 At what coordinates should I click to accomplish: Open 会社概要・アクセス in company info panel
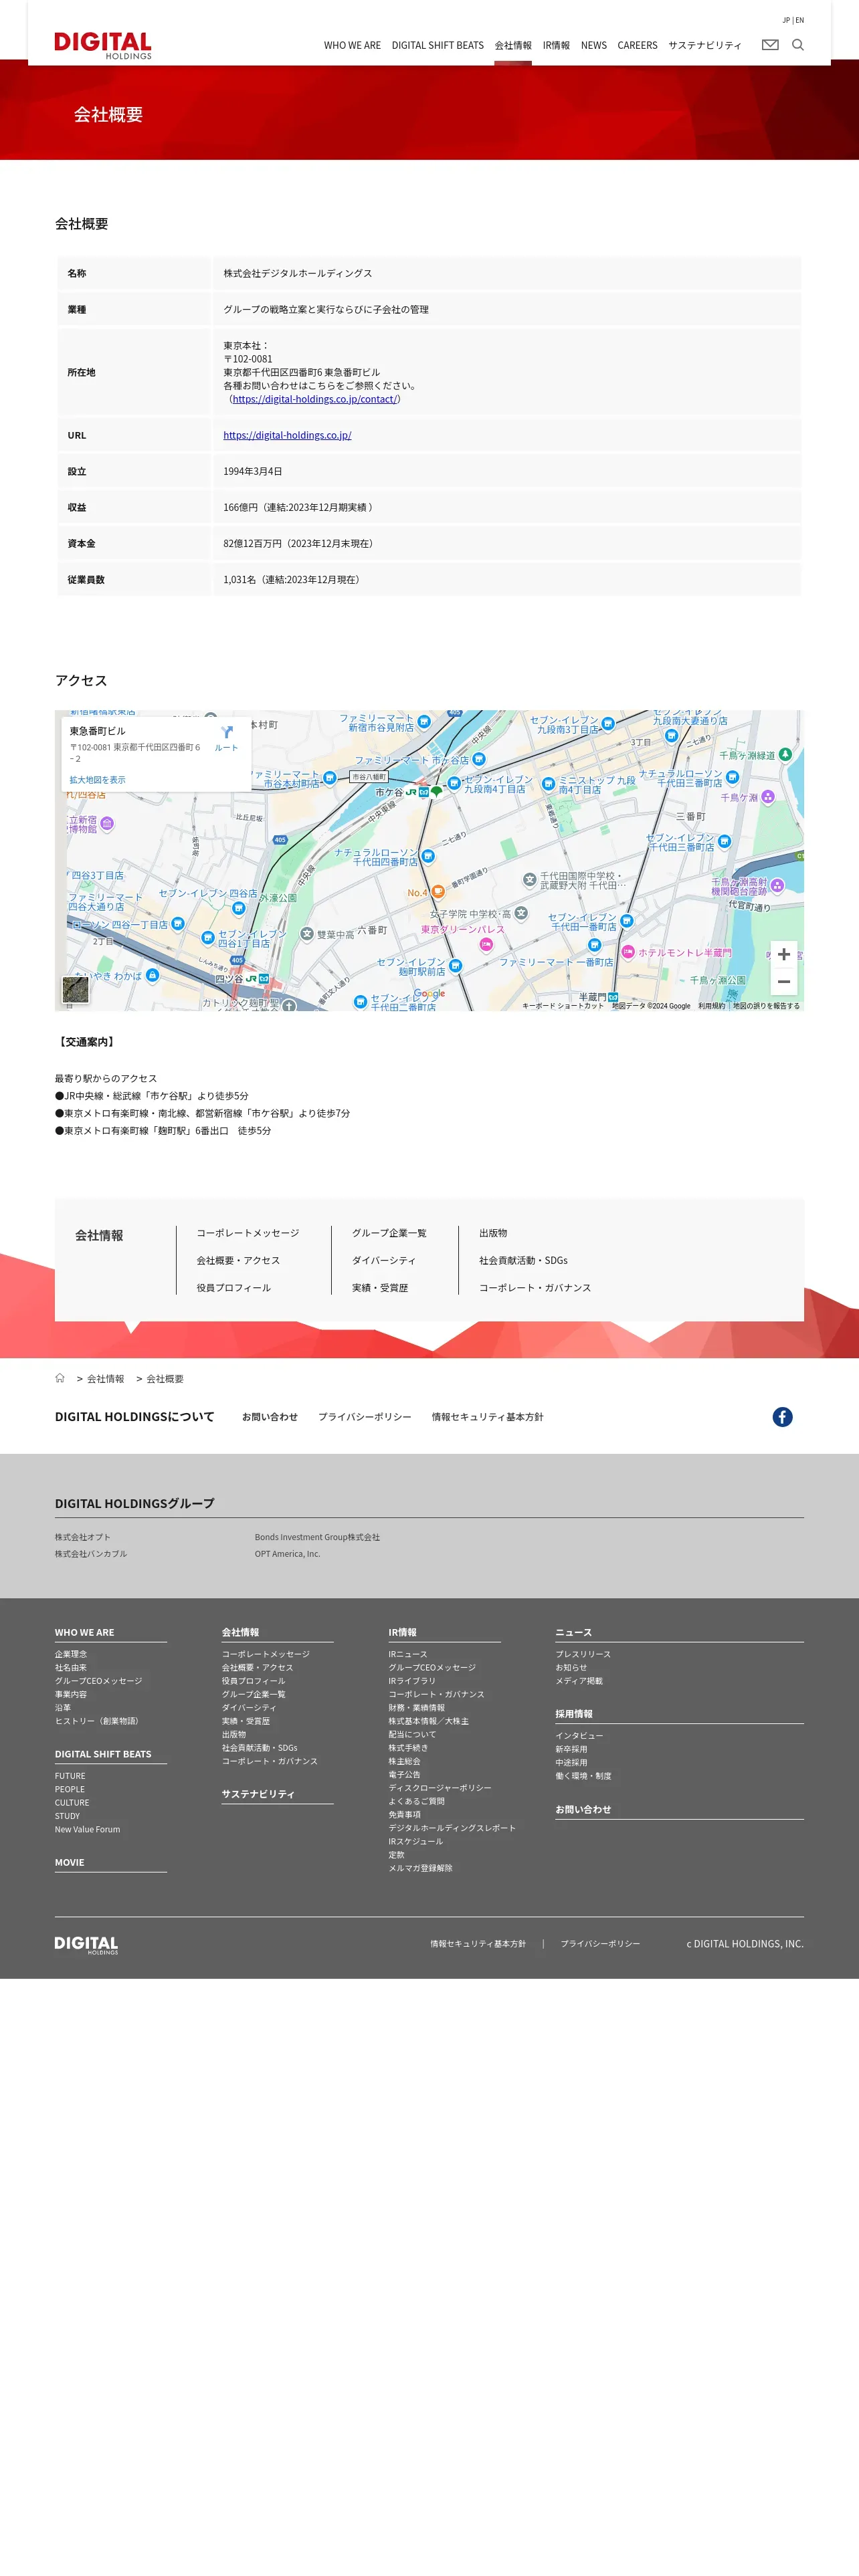coord(238,1260)
